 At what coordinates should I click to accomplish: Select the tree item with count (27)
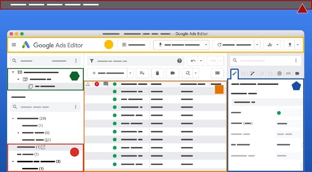36,140
